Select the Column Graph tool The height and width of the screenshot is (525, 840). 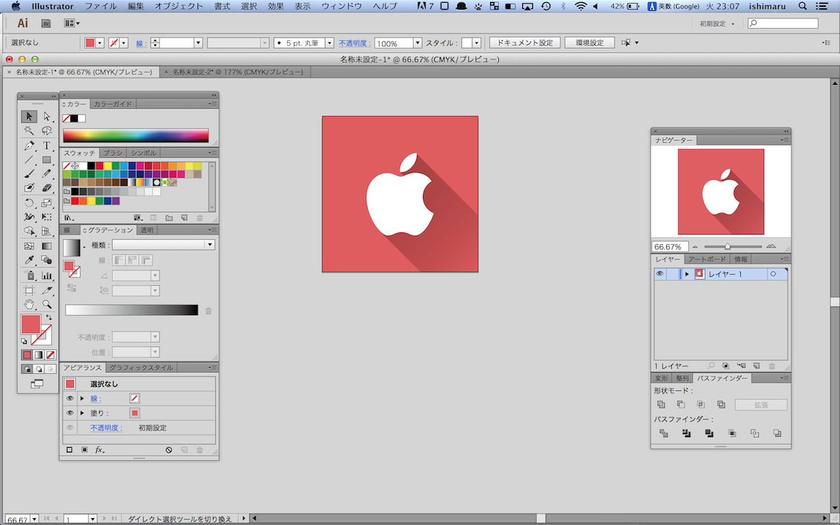(x=46, y=275)
